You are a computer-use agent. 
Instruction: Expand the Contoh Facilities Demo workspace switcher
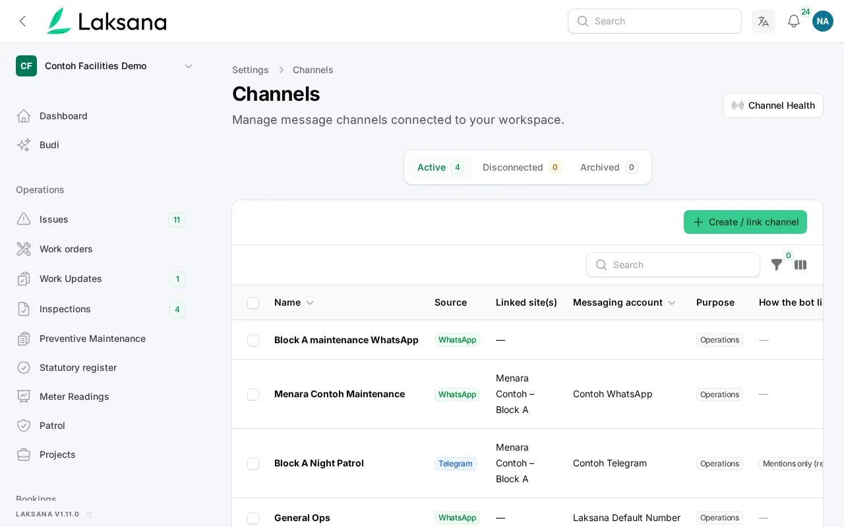point(104,66)
